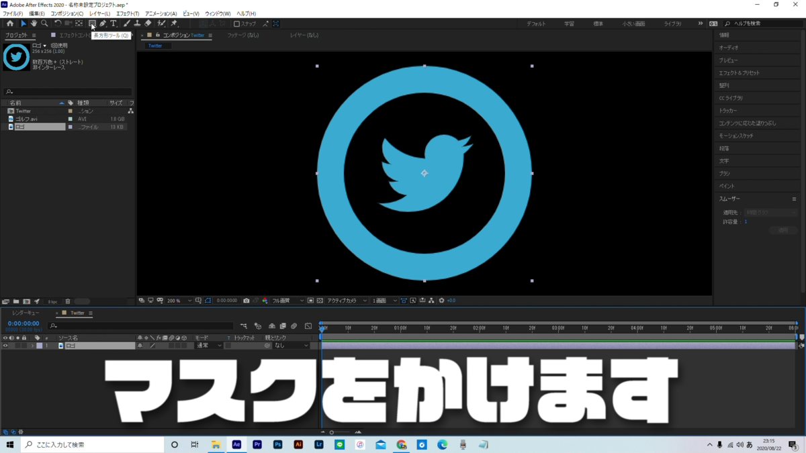Toggle region of interest button
Image resolution: width=806 pixels, height=453 pixels.
310,301
